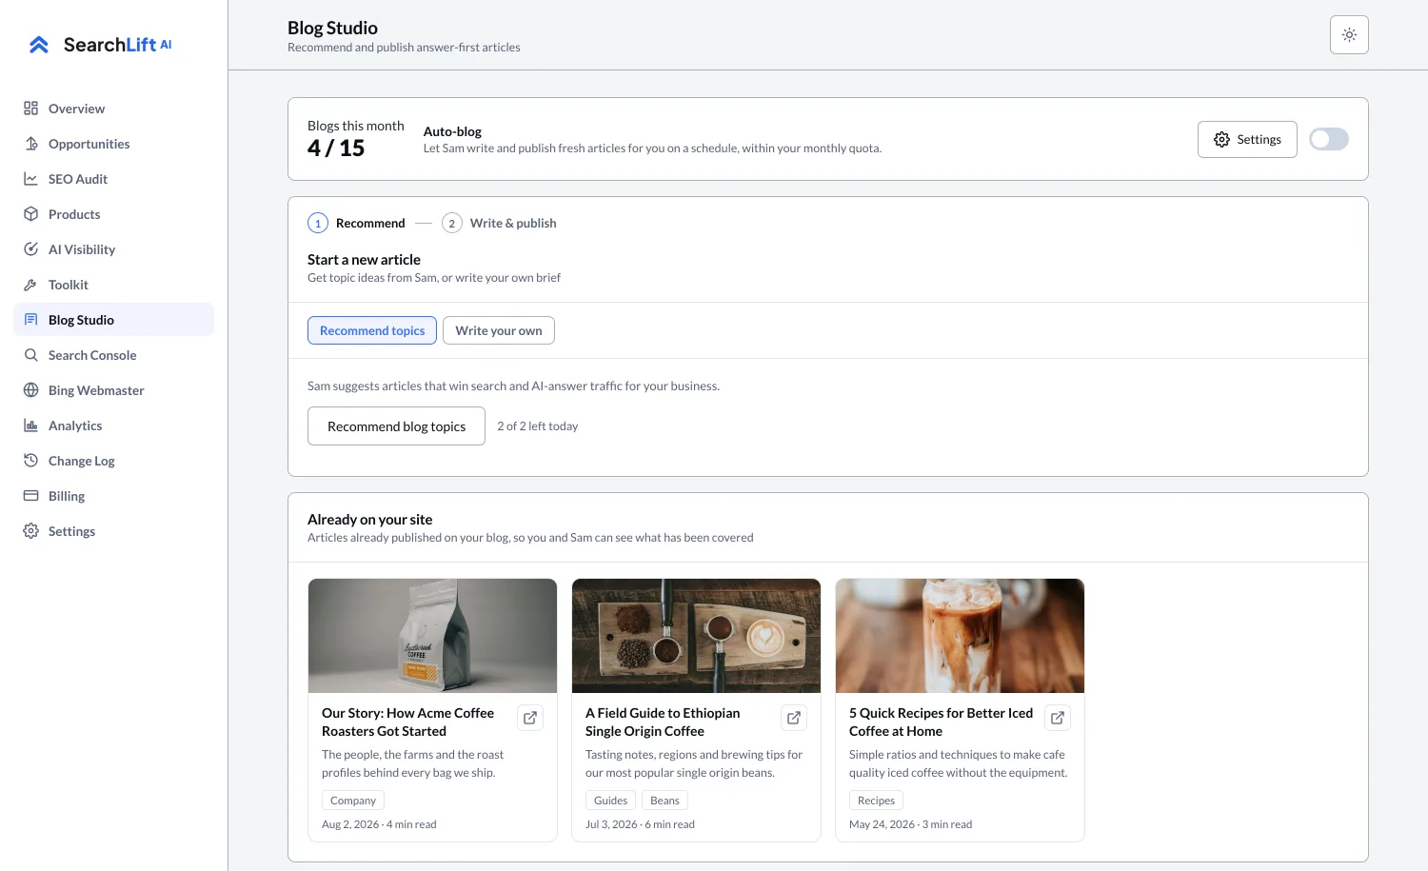Viewport: 1428px width, 871px height.
Task: Click '2 of 2 left today' text
Action: [538, 426]
